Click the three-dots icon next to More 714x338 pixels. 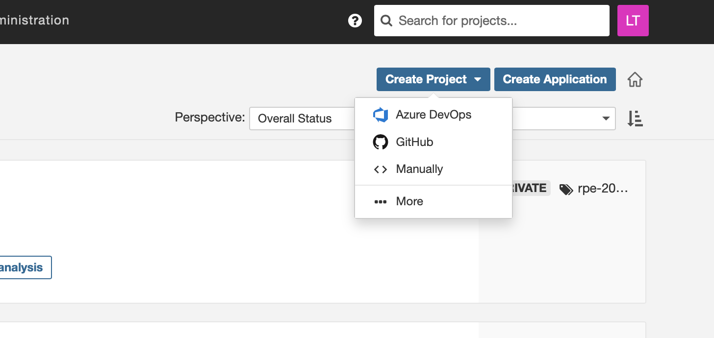[381, 201]
